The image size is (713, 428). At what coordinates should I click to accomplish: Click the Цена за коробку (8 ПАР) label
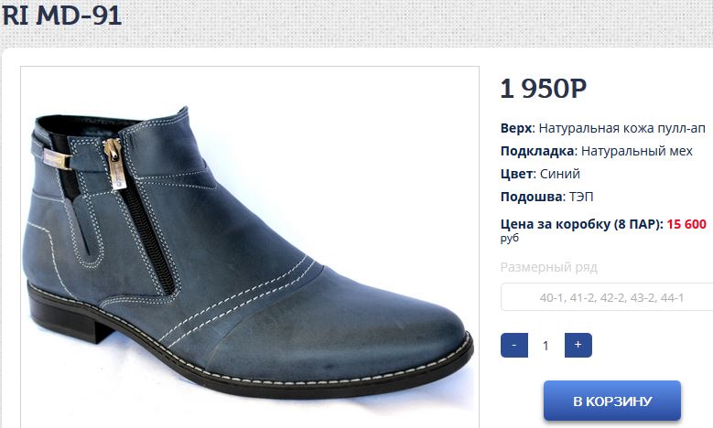click(x=582, y=224)
